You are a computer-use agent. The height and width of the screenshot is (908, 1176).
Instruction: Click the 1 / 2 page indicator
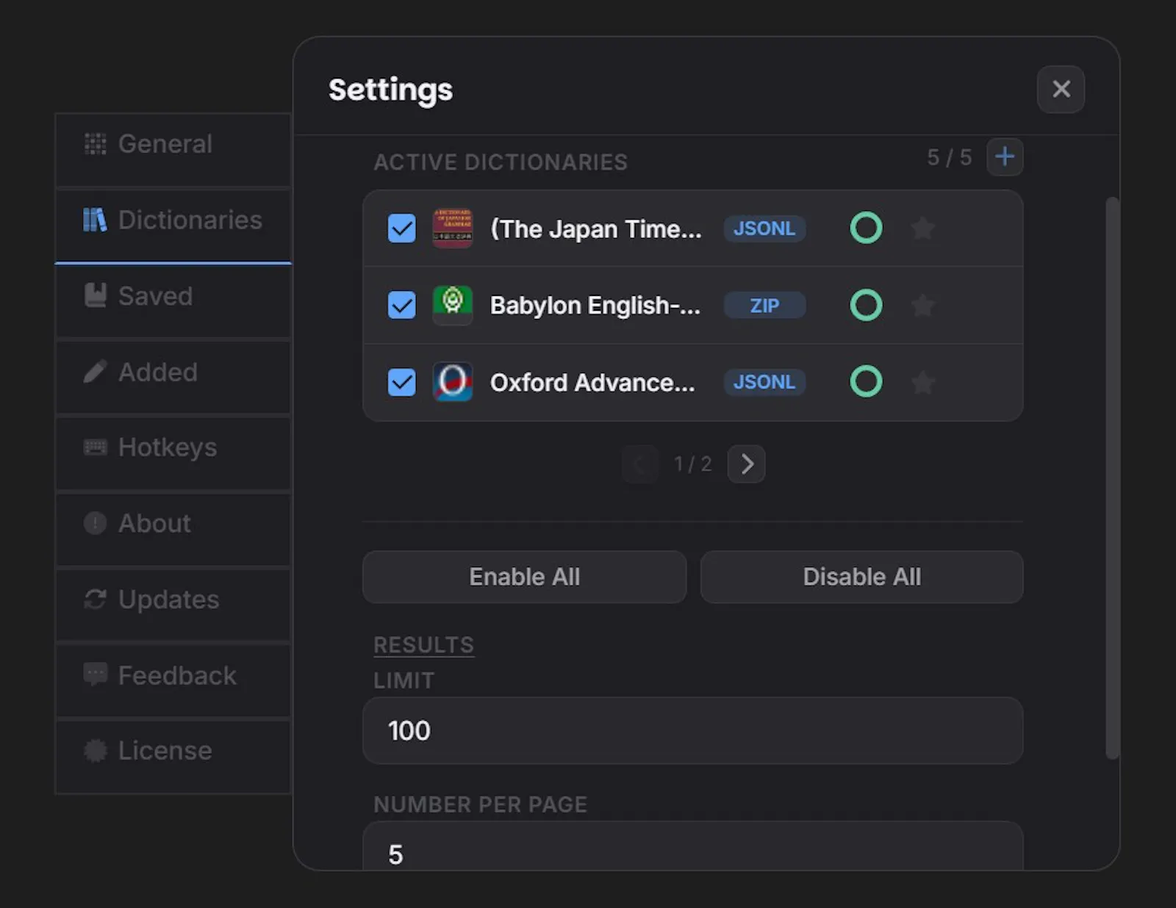(x=693, y=464)
